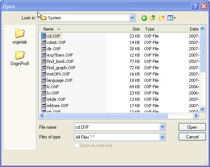Image resolution: width=210 pixels, height=167 pixels.
Task: Open the View menu icon
Action: (172, 18)
